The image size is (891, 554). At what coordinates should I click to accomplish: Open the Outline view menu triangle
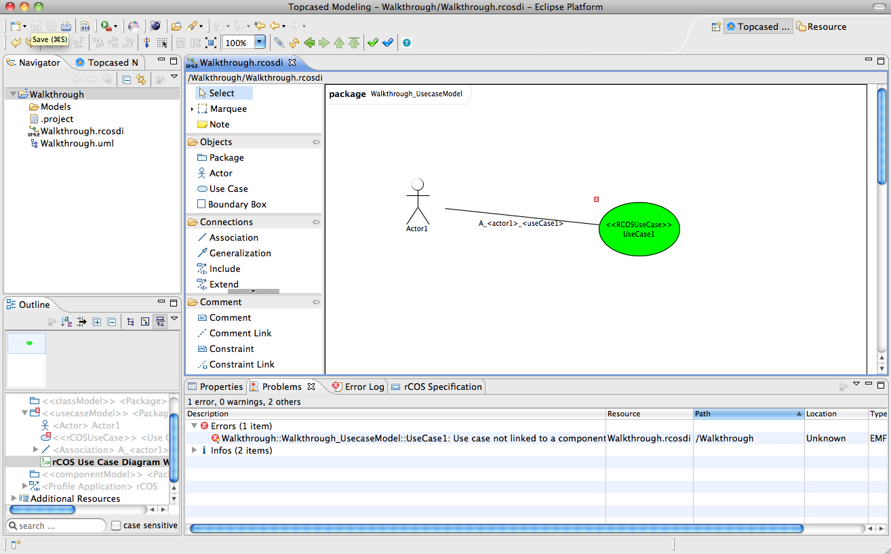[174, 319]
